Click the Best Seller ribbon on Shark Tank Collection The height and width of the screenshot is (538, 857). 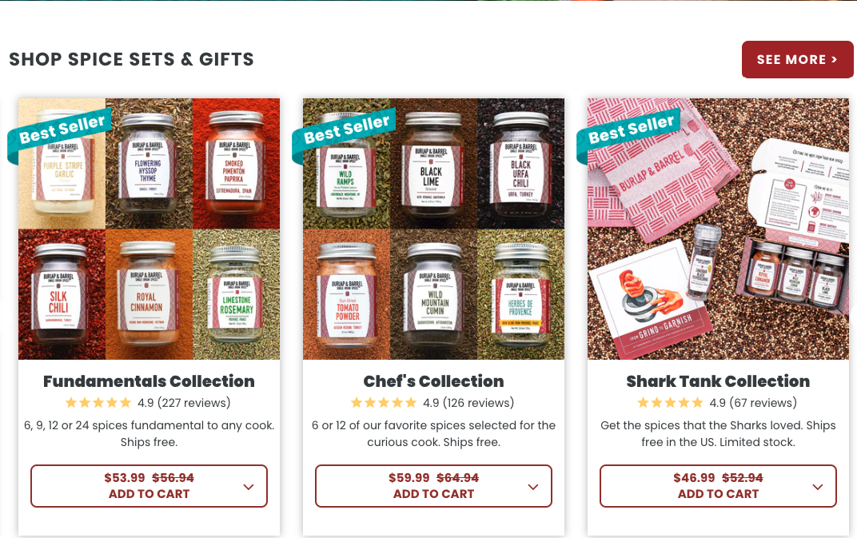[x=629, y=133]
